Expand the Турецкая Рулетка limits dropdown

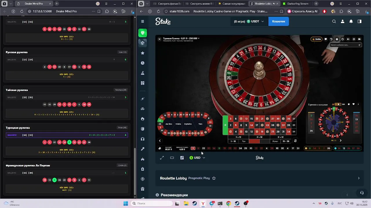181,38
